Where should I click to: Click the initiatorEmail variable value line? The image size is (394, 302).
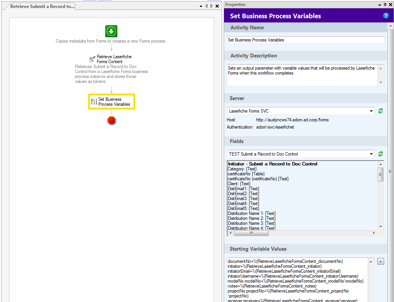point(284,271)
